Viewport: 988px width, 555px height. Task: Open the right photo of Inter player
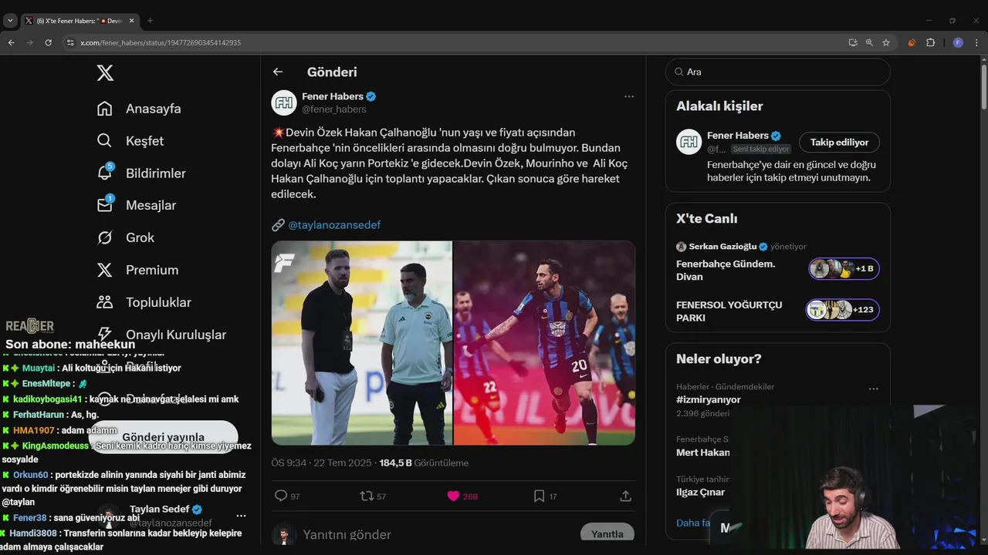[x=544, y=343]
